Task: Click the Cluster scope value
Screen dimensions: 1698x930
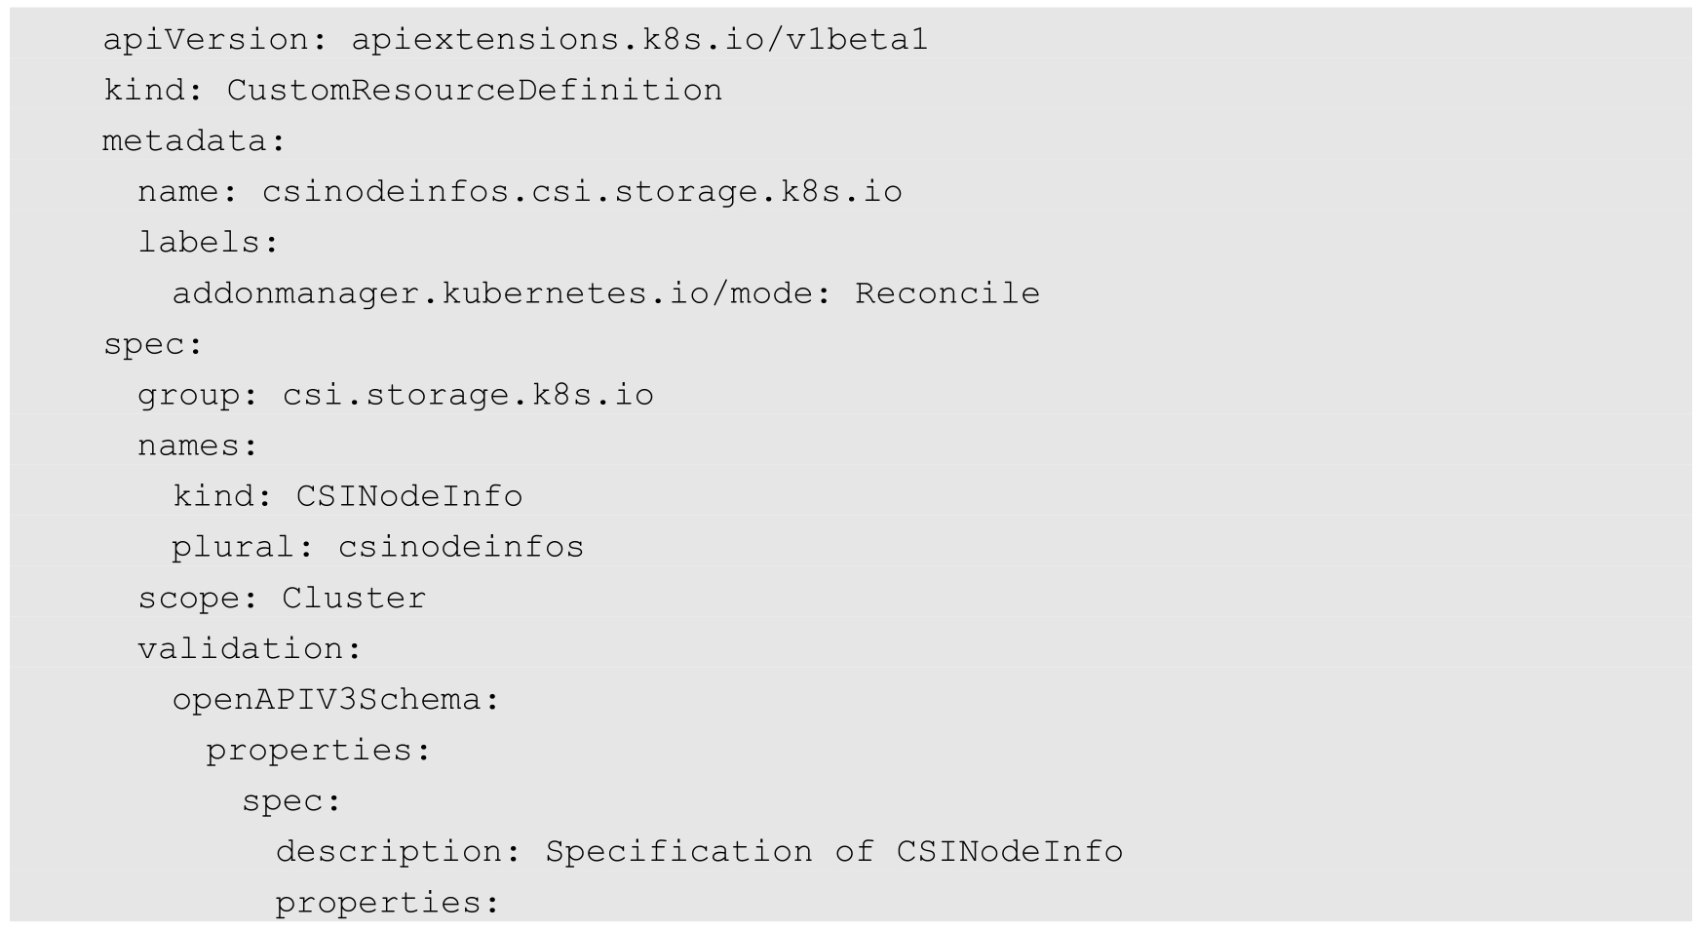Action: pyautogui.click(x=354, y=598)
